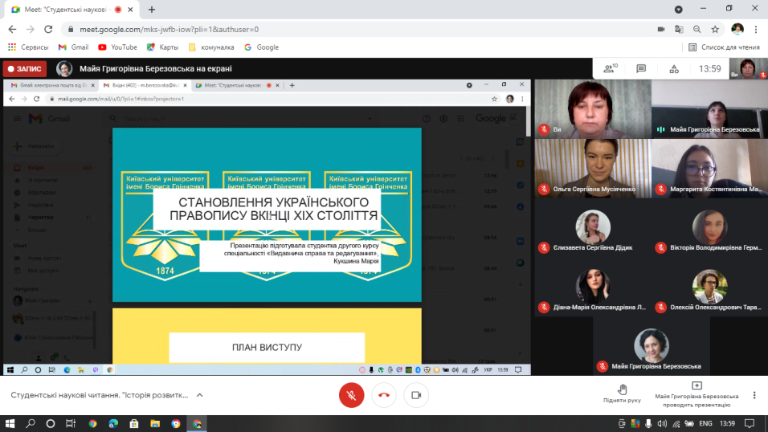The image size is (768, 432).
Task: Click the Google Translate icon in address bar
Action: [679, 29]
